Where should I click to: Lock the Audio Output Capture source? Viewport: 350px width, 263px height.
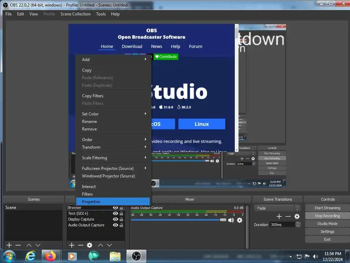tap(121, 225)
